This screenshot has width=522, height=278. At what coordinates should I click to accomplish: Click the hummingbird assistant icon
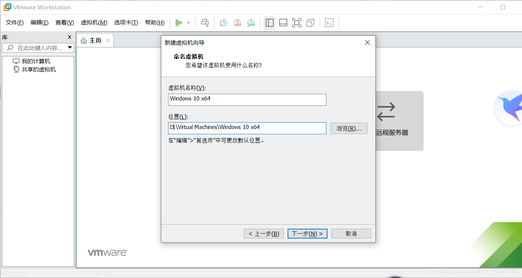[x=509, y=108]
